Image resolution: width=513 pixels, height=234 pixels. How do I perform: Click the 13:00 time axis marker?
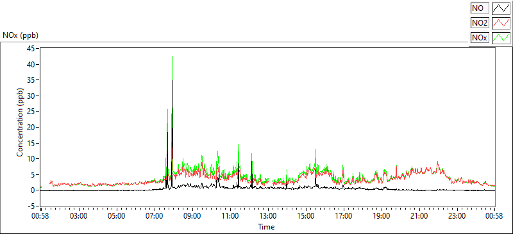[268, 216]
